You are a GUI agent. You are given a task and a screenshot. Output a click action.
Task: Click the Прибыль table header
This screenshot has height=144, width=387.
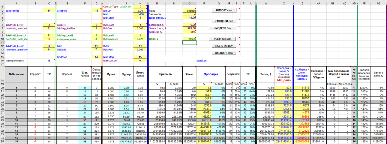[165, 74]
